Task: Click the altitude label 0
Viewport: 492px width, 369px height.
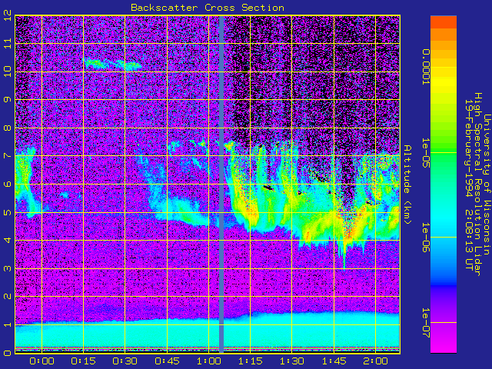Action: pyautogui.click(x=8, y=353)
